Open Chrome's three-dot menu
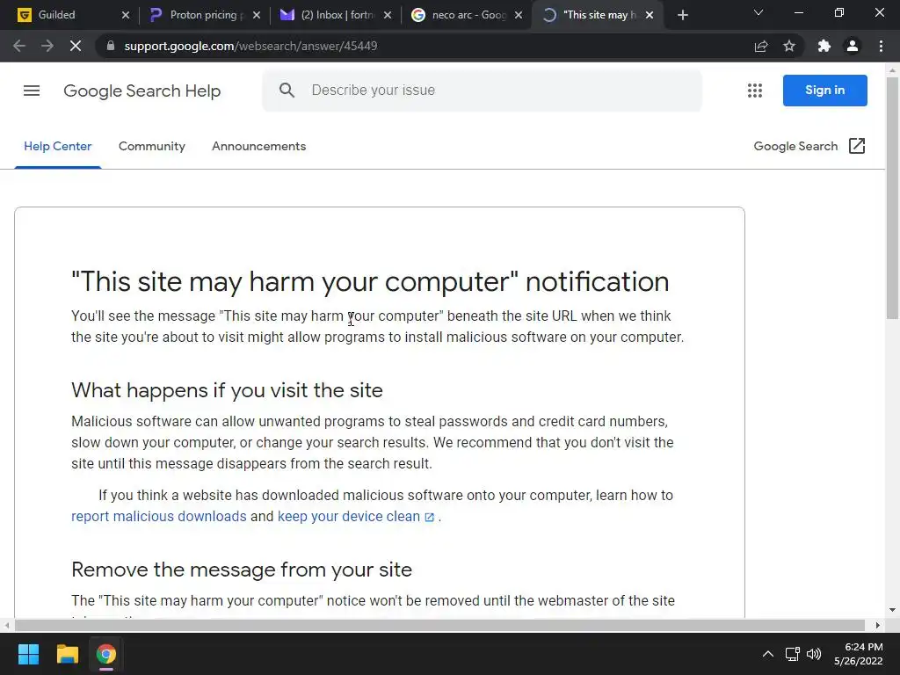The height and width of the screenshot is (675, 900). pyautogui.click(x=881, y=46)
